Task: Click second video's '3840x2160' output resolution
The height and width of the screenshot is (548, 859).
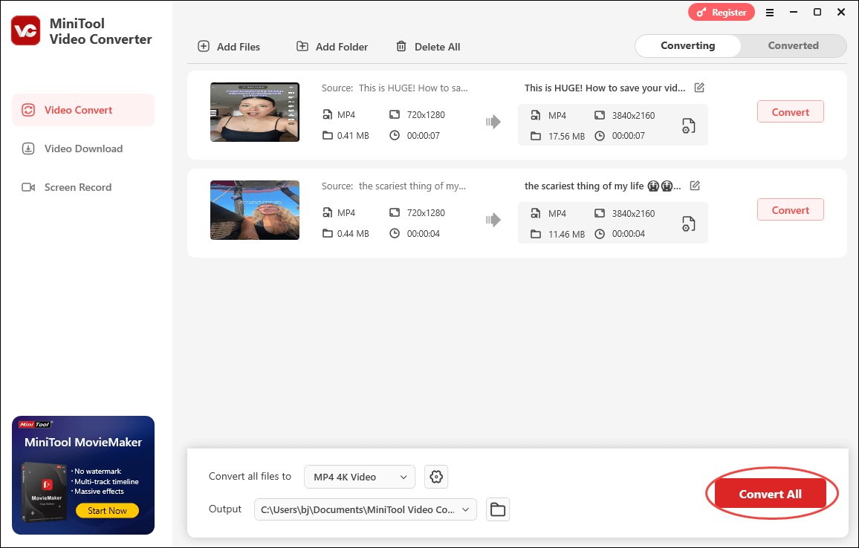Action: coord(633,214)
